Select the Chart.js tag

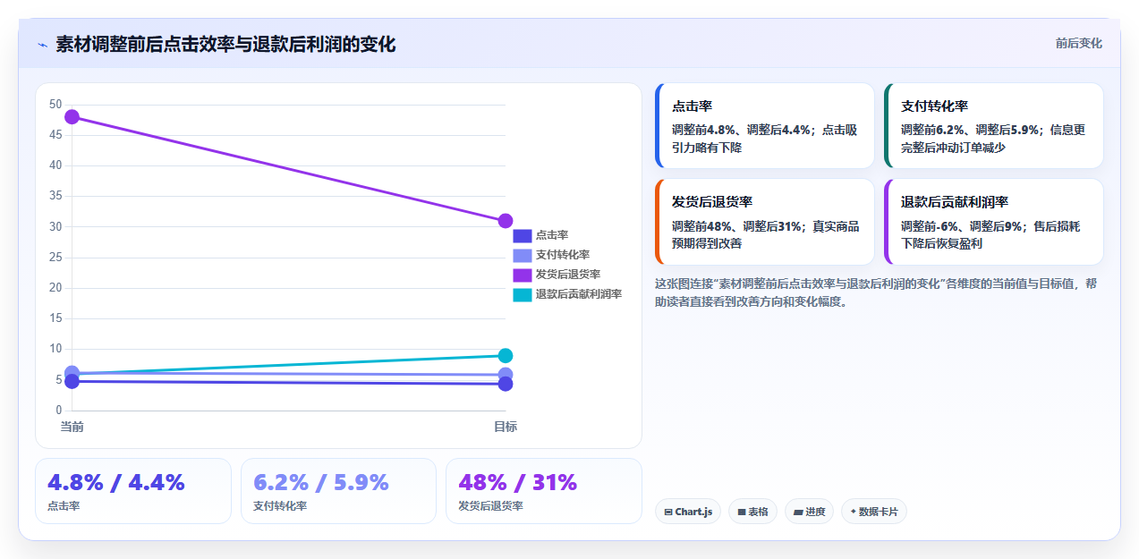tap(688, 512)
